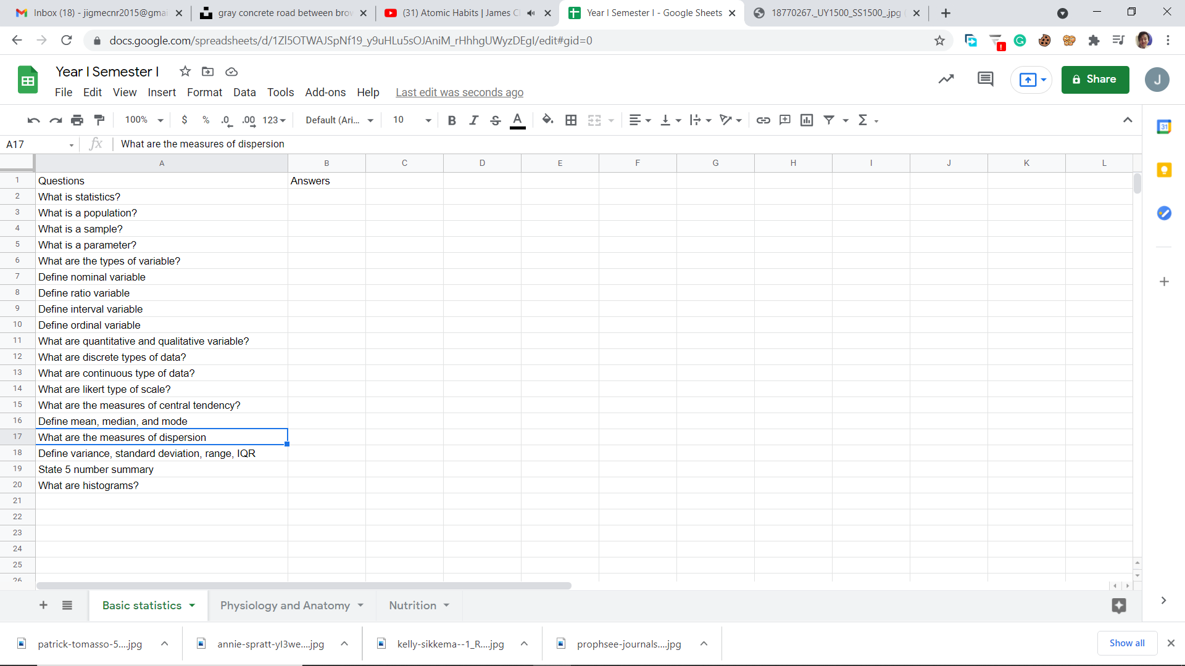Click the print icon in toolbar

click(77, 120)
